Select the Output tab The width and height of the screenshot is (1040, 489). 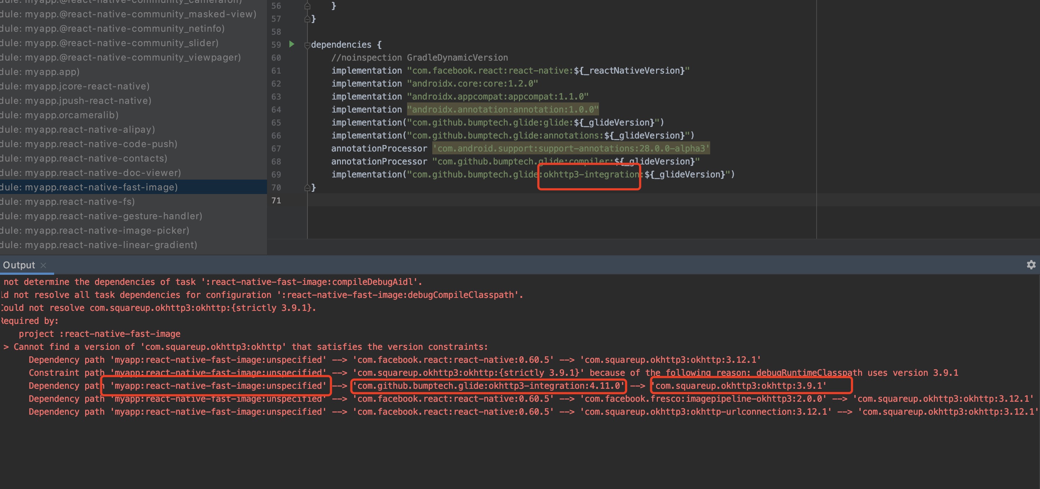click(19, 265)
